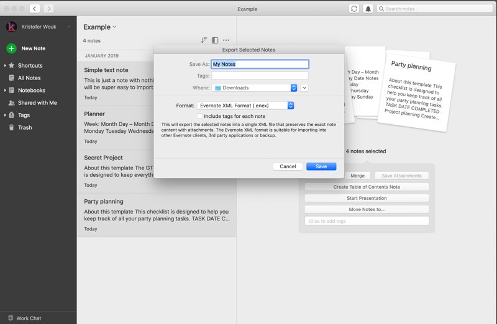Viewport: 497px width, 324px height.
Task: Click the Click to add tags field
Action: [367, 221]
